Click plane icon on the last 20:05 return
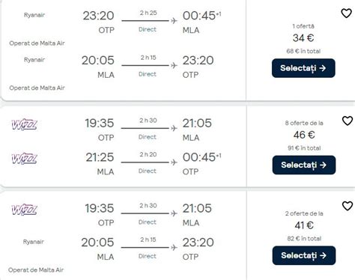The width and height of the screenshot is (355, 280). click(174, 247)
